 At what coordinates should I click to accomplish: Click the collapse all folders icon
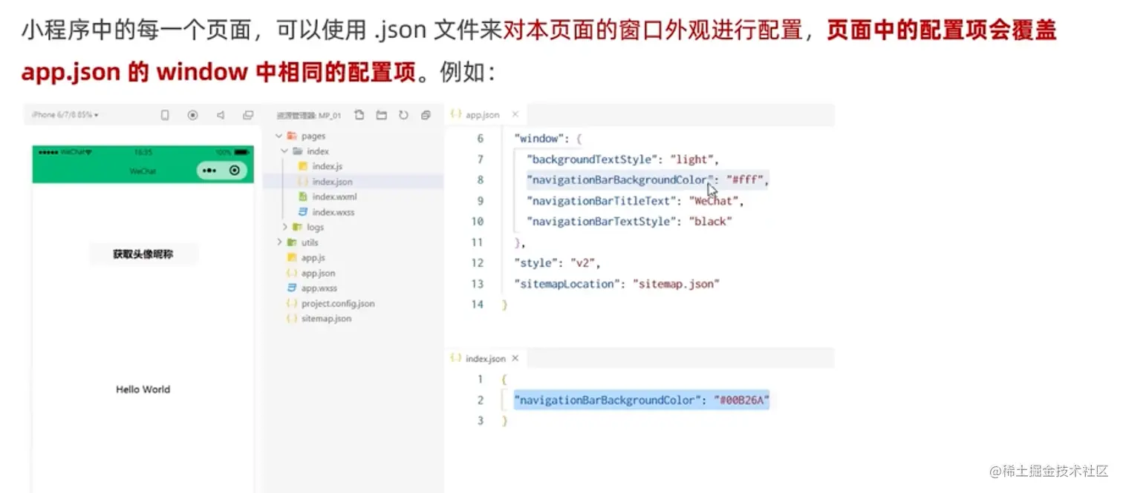point(426,115)
